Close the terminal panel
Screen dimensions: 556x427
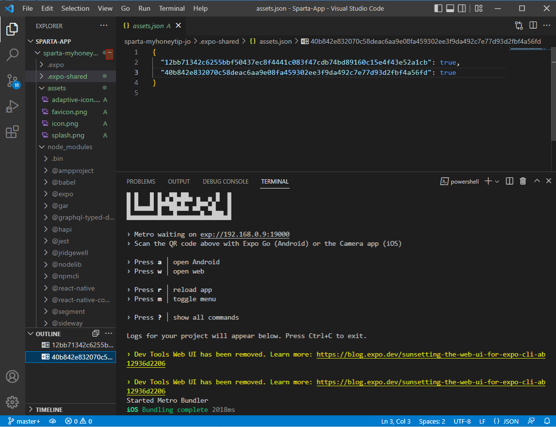tap(549, 181)
